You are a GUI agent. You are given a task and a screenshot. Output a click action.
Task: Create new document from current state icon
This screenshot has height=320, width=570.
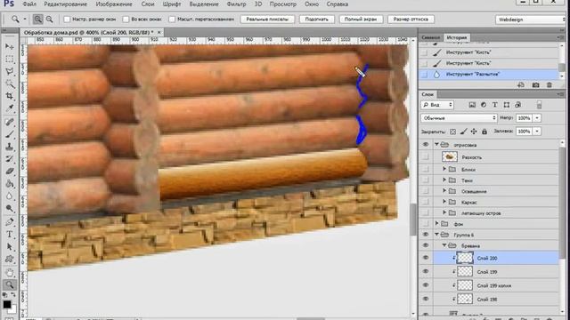coord(521,85)
